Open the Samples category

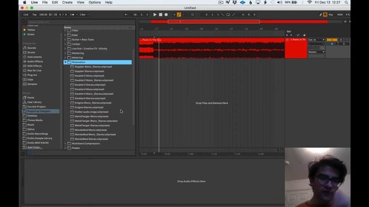[x=32, y=84]
